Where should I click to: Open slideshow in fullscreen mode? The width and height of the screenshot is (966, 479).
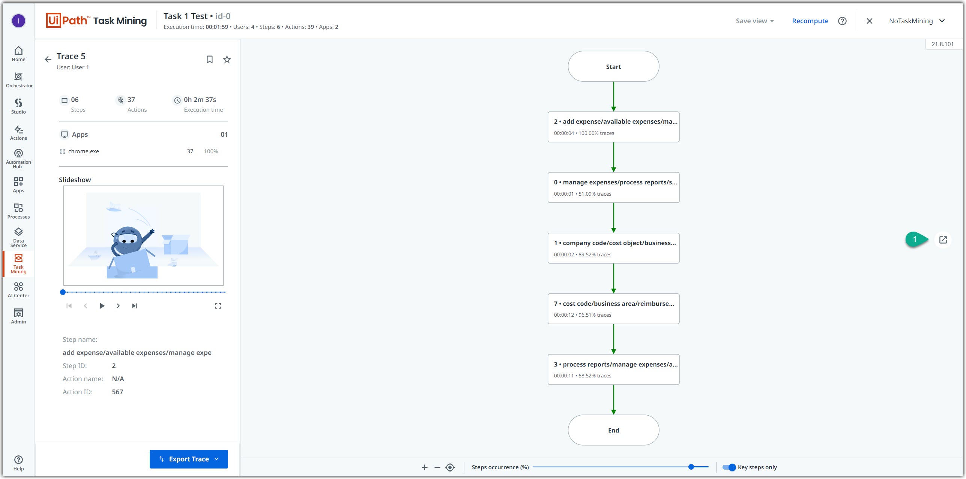[x=218, y=306]
